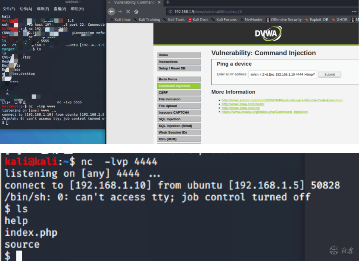Open NetHunter bookmark
The height and width of the screenshot is (261, 360).
click(x=251, y=20)
